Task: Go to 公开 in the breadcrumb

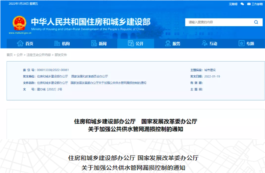Action: click(x=19, y=55)
